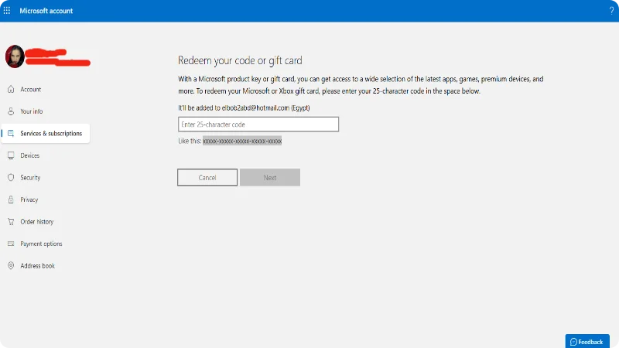View Order history label
619x348 pixels.
click(36, 222)
